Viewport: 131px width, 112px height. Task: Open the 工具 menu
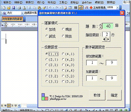point(63,2)
